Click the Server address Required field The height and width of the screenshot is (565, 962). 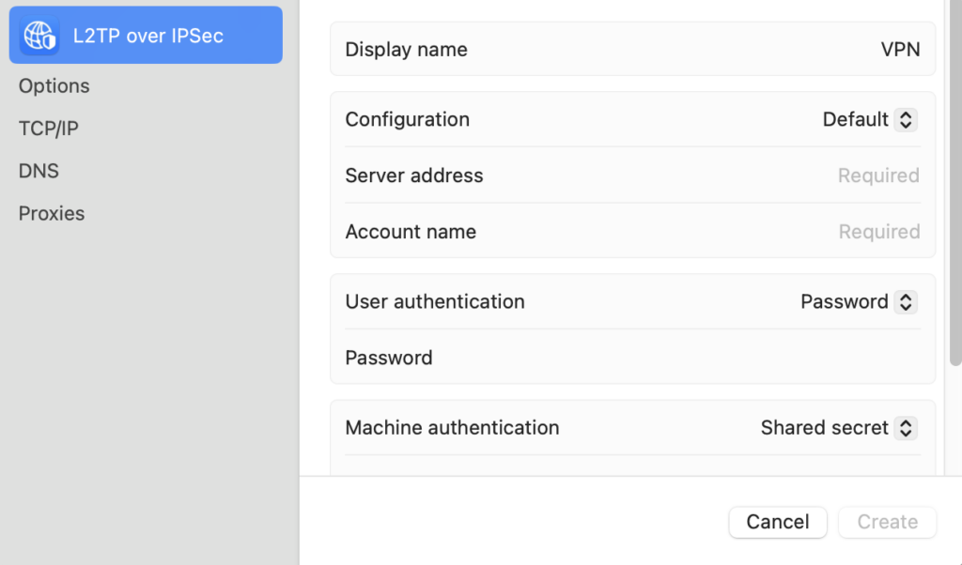[878, 176]
